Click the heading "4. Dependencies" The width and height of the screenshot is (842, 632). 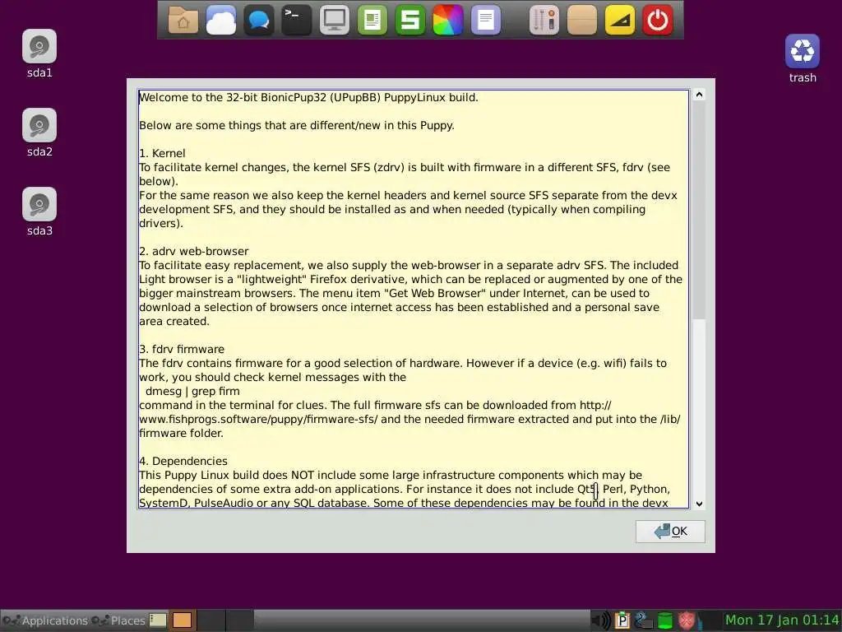(183, 461)
